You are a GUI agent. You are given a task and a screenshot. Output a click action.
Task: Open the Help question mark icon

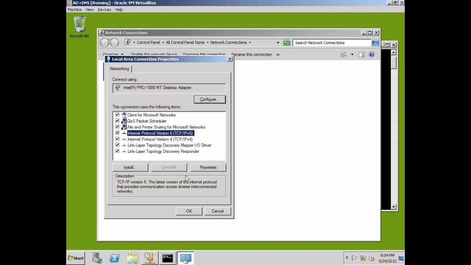pyautogui.click(x=372, y=54)
